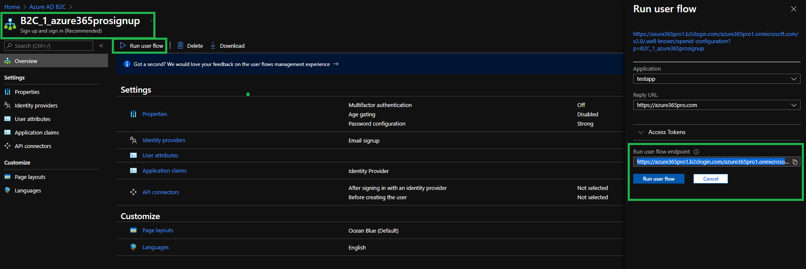Click the Cancel button
Image resolution: width=806 pixels, height=269 pixels.
pos(711,179)
